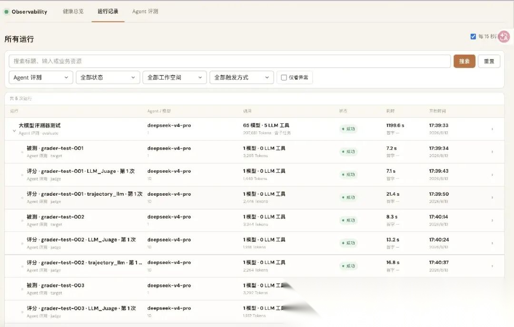The width and height of the screenshot is (514, 327).
Task: Click 成功 badge in 17:39:43 row
Action: [x=348, y=175]
